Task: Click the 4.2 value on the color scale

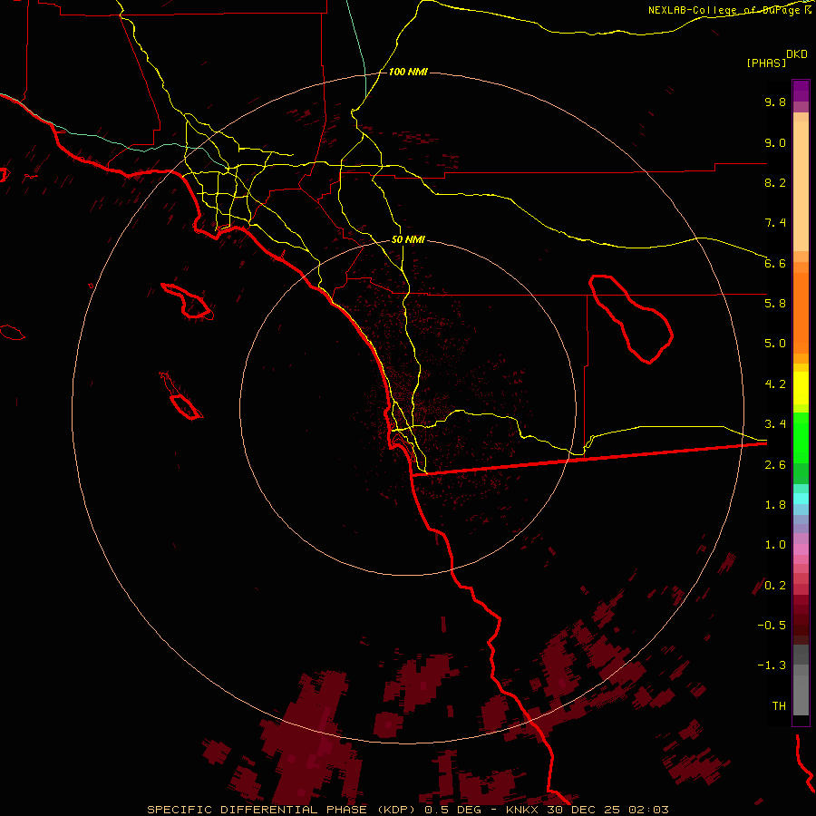Action: (x=775, y=384)
